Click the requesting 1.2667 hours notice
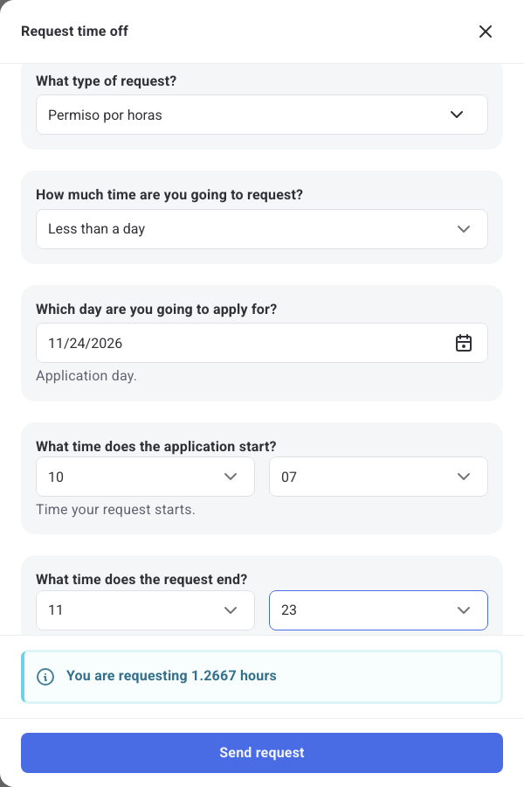 coord(262,677)
